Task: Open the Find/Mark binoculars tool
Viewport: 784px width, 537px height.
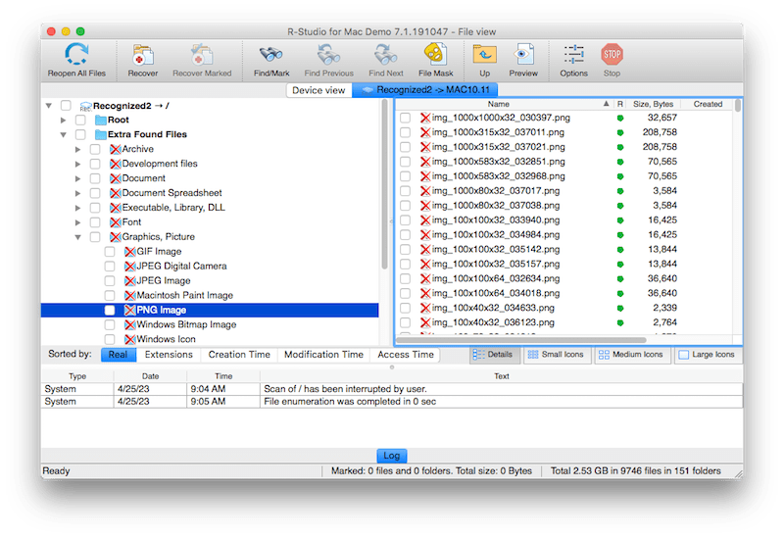Action: click(269, 55)
